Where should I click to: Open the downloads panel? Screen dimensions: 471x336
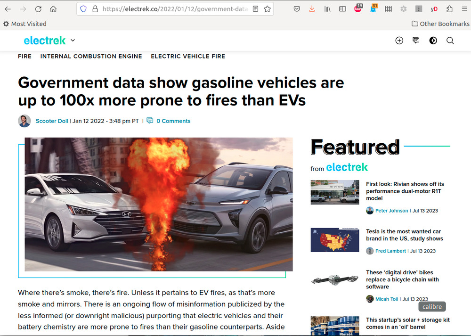point(312,9)
